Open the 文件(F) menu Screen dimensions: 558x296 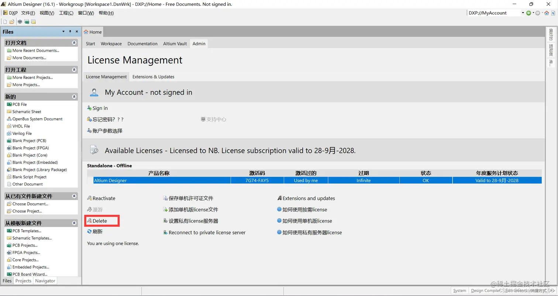[x=28, y=13]
